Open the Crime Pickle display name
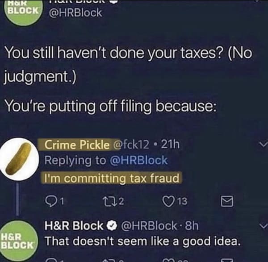268x262 pixels. click(77, 145)
